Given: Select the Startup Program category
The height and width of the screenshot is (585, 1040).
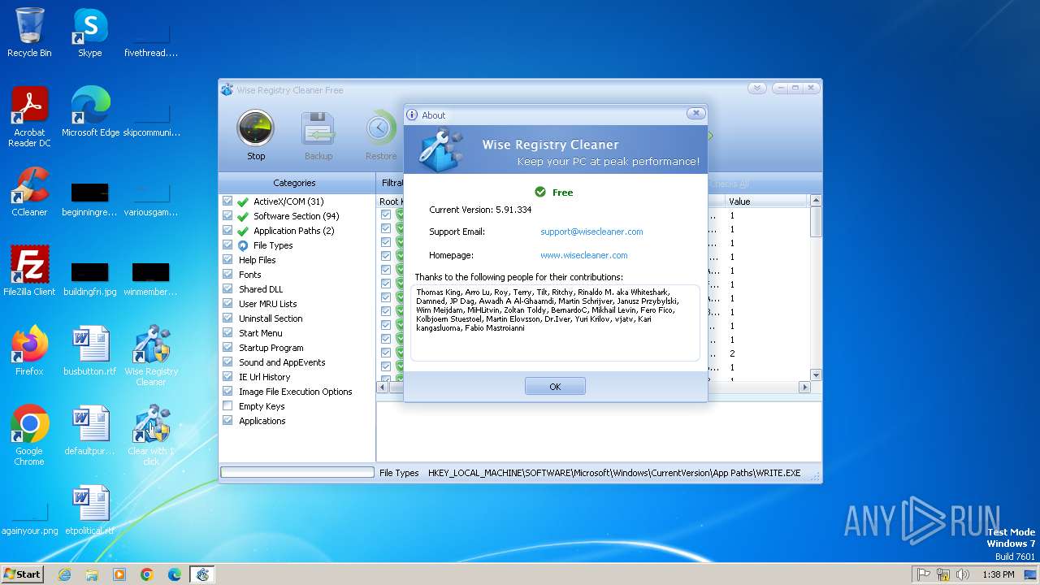Looking at the screenshot, I should pyautogui.click(x=271, y=348).
